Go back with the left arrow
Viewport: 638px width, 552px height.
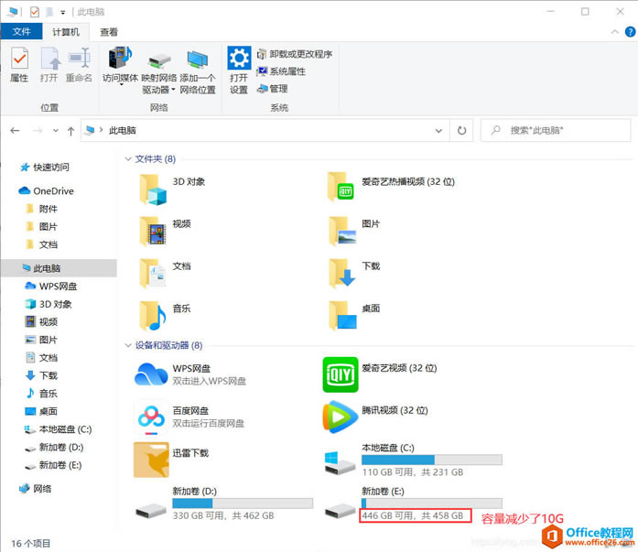(15, 131)
